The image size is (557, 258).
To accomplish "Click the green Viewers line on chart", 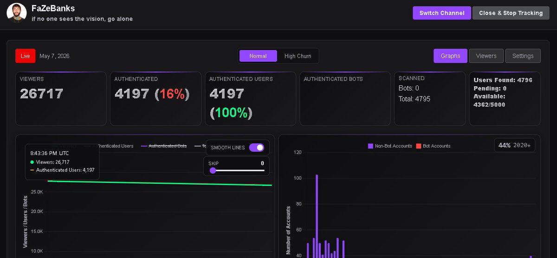I will pos(159,183).
